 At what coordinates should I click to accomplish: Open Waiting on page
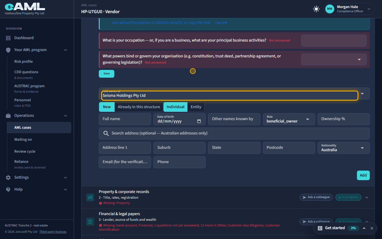click(x=23, y=140)
